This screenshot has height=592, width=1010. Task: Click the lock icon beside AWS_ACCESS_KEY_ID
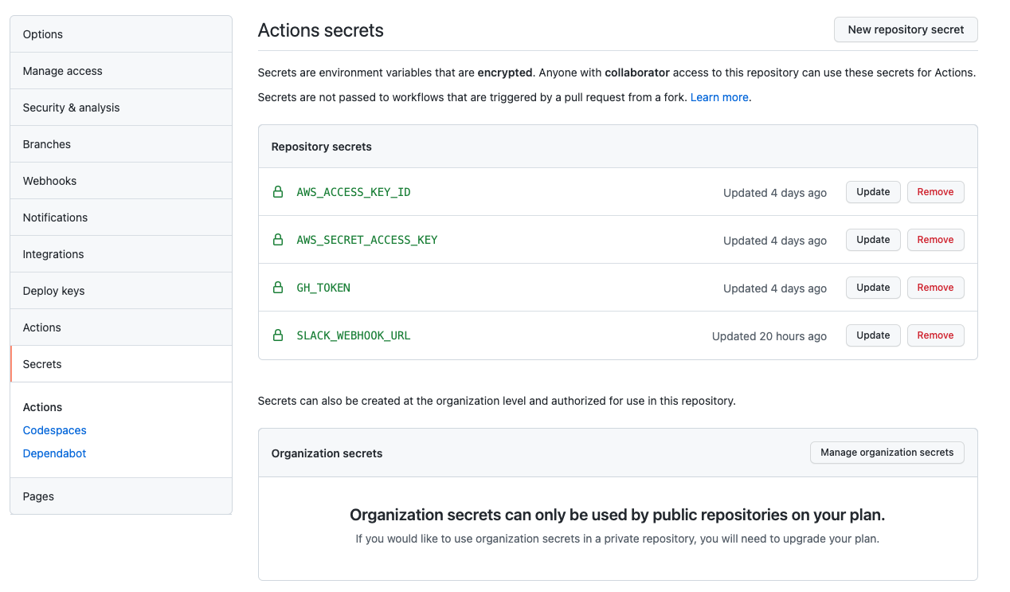tap(277, 192)
